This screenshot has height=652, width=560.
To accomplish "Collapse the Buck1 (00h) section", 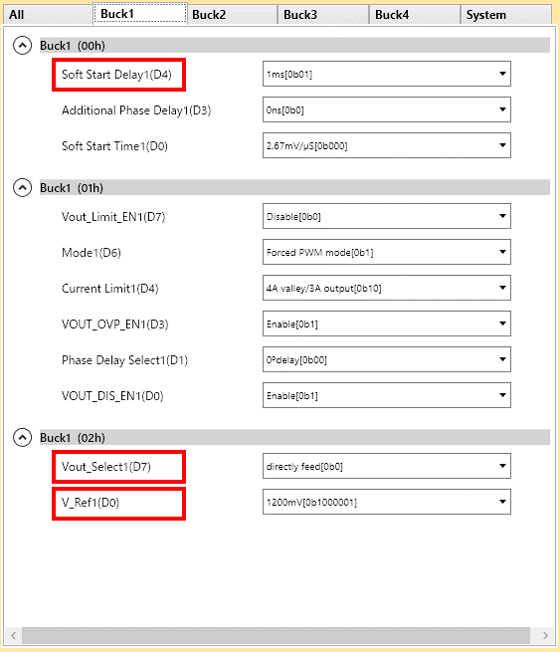I will click(23, 46).
